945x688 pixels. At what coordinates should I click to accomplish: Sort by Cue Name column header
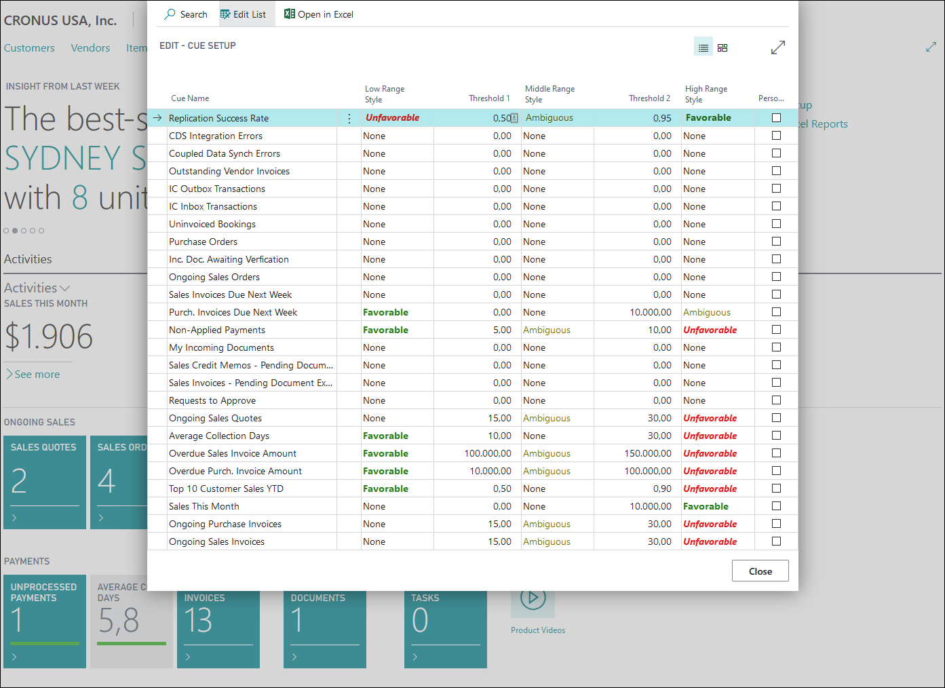click(x=190, y=98)
